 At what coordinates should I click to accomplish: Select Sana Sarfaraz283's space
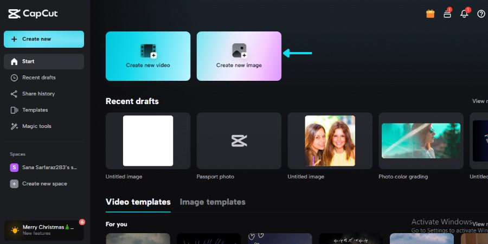pyautogui.click(x=44, y=168)
